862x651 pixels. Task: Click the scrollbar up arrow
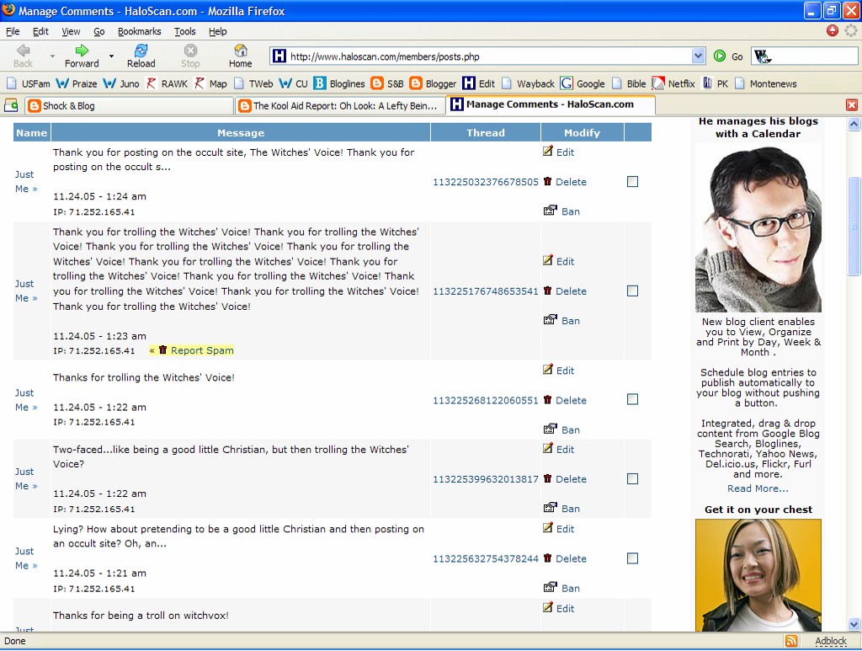[854, 124]
